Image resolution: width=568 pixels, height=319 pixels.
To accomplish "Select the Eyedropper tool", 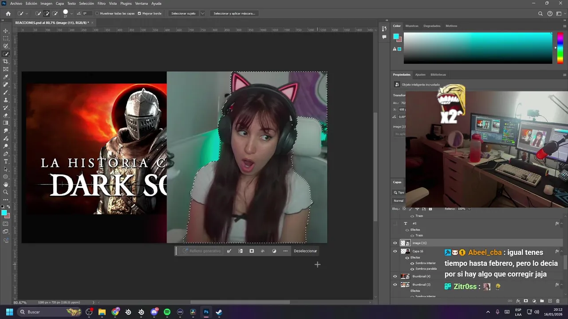I will (x=6, y=77).
